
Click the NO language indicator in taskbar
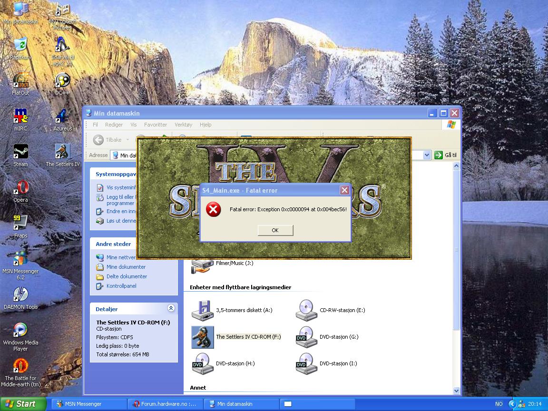(499, 404)
